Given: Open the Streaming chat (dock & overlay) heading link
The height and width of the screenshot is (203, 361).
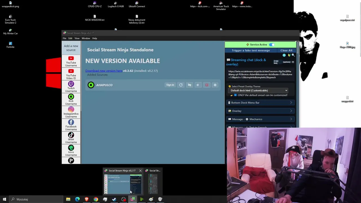Looking at the screenshot, I should 246,62.
